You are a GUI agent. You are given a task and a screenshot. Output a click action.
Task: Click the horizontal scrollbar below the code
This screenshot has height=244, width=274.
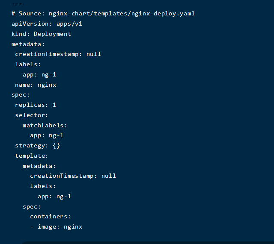click(x=146, y=242)
